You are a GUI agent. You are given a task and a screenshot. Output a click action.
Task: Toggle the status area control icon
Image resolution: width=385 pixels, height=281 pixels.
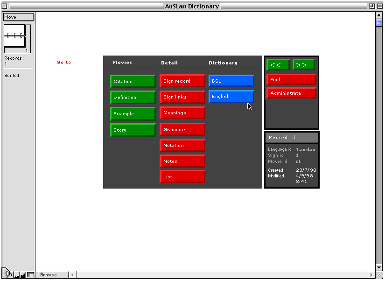[30, 275]
